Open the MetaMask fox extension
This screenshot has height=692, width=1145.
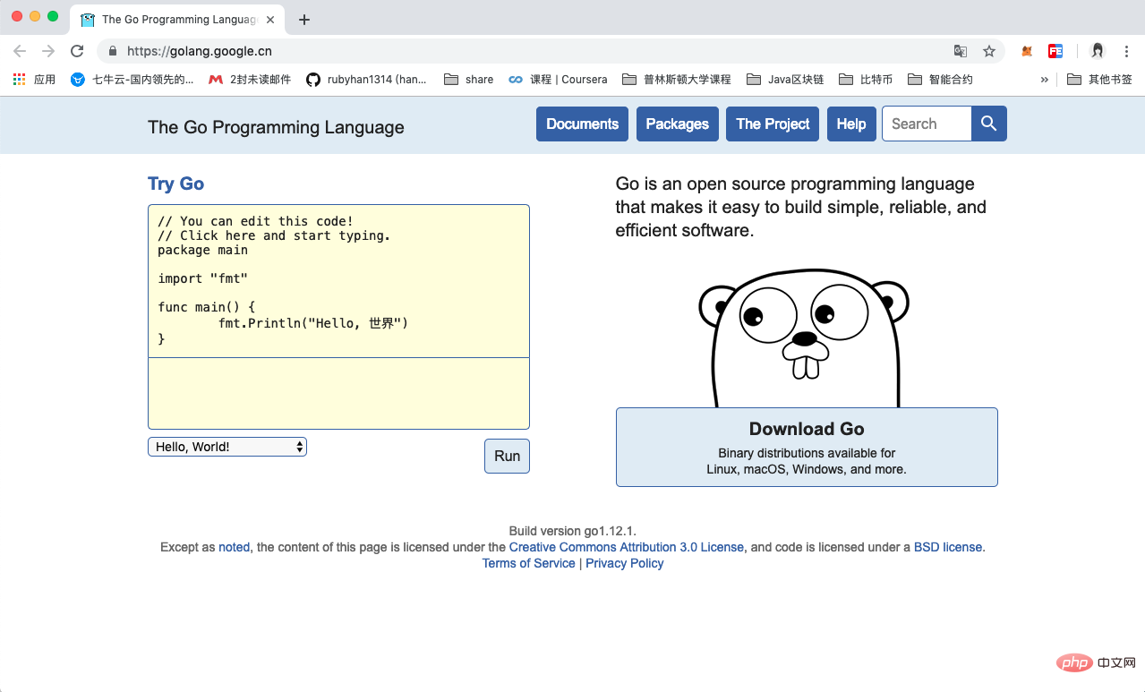(x=1027, y=51)
